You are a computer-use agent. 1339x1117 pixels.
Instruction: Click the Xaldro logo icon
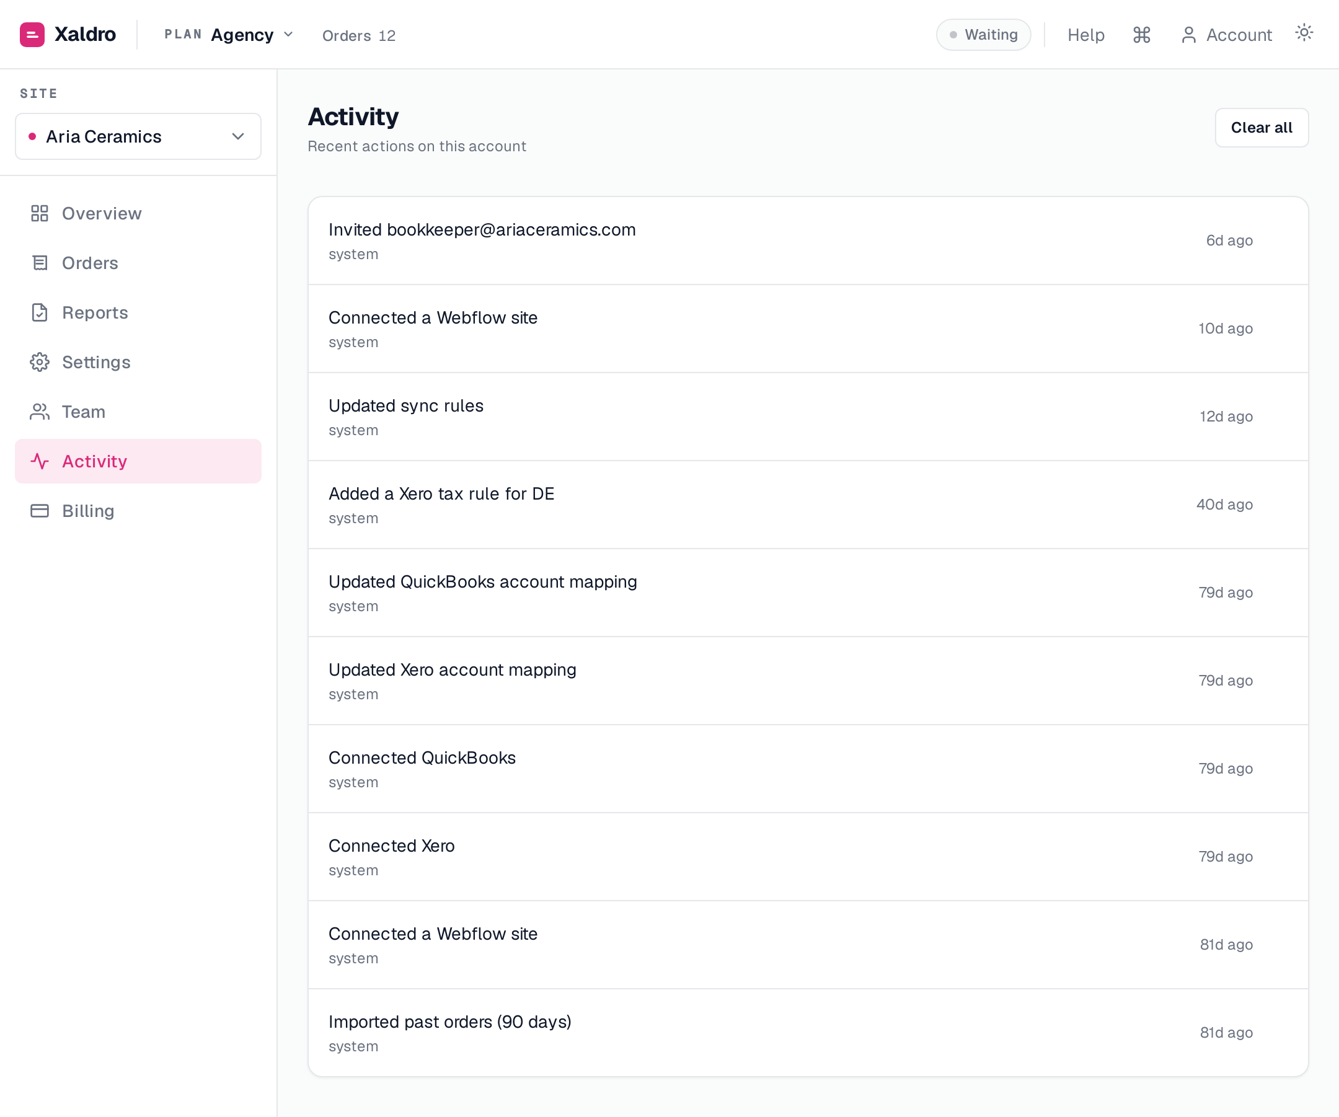pos(32,35)
